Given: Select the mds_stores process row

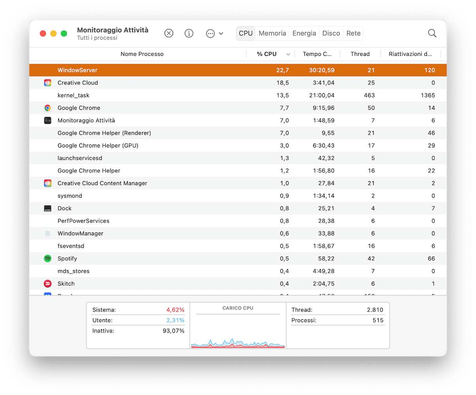Looking at the screenshot, I should pyautogui.click(x=238, y=271).
